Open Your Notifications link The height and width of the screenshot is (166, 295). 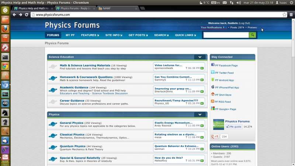(212, 27)
